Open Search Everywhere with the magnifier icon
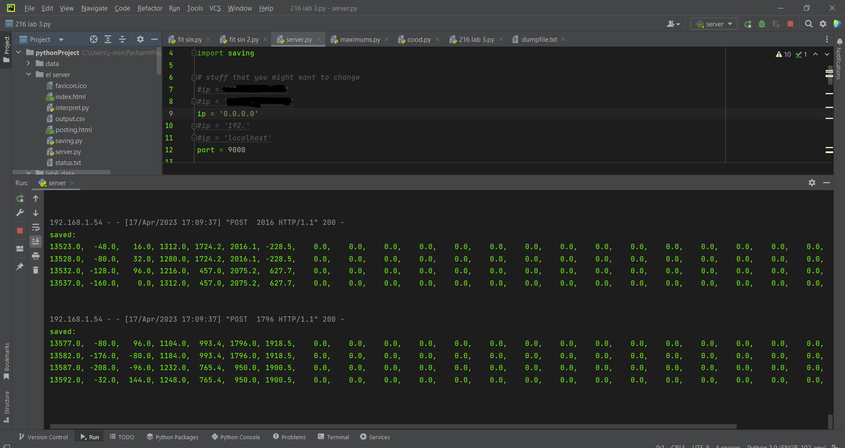 tap(808, 24)
